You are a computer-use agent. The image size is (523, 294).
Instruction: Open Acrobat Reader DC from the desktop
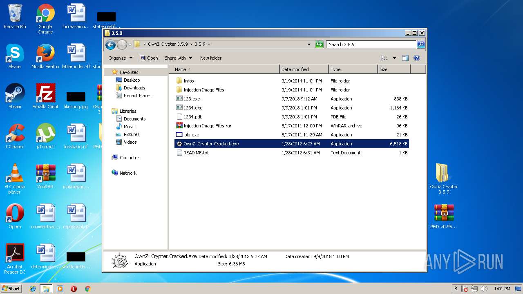click(15, 259)
